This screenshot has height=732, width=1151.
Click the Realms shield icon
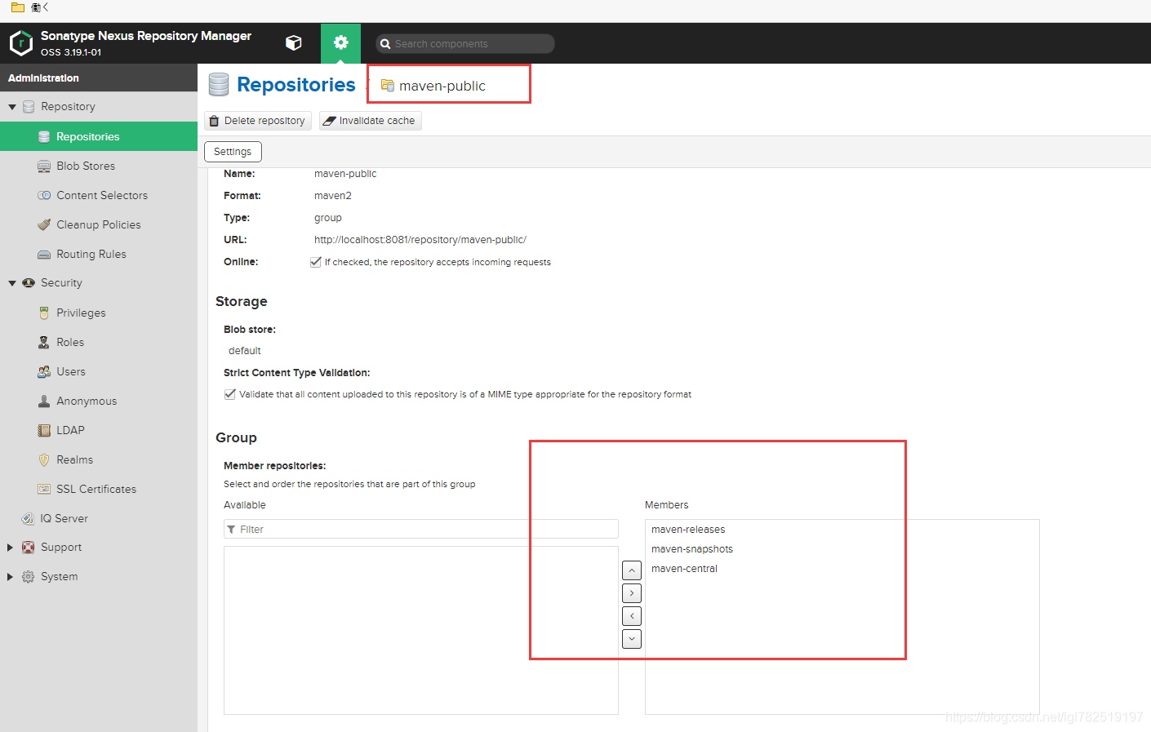pos(44,459)
